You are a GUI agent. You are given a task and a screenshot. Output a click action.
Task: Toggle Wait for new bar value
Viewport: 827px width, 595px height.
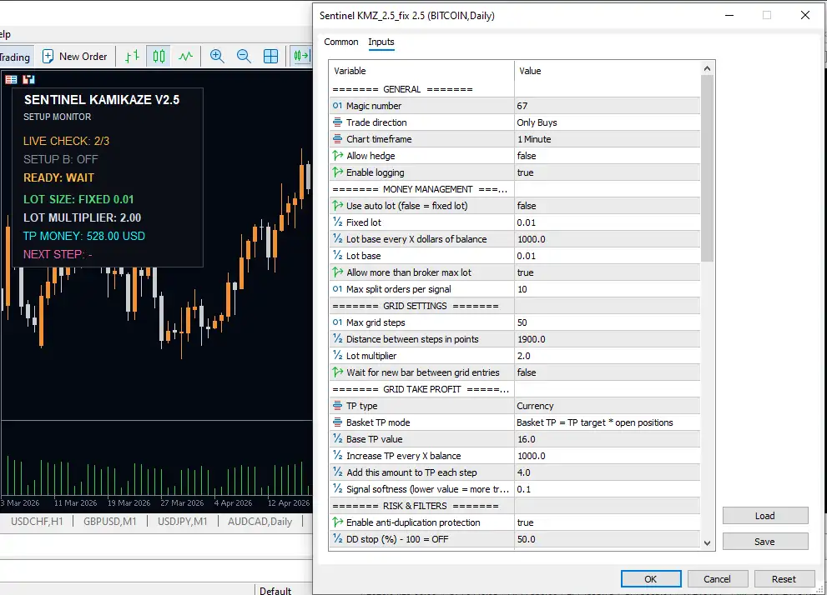(x=607, y=372)
